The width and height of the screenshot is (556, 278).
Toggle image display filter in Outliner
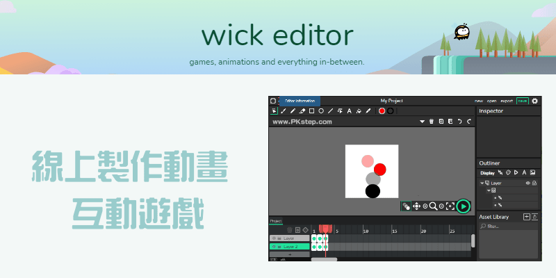click(x=532, y=172)
